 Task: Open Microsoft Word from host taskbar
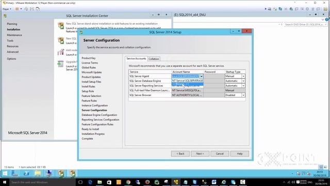pyautogui.click(x=214, y=182)
